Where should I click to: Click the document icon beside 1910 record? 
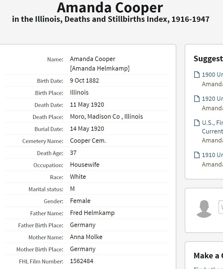pos(197,155)
